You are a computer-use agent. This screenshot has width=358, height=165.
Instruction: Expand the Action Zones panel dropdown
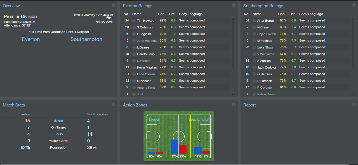234,105
